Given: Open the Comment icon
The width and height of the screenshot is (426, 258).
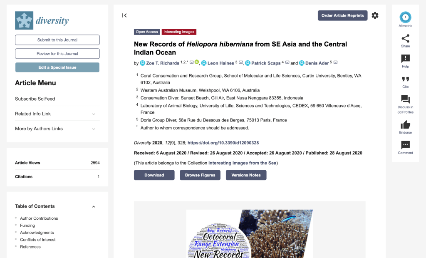Looking at the screenshot, I should click(405, 145).
